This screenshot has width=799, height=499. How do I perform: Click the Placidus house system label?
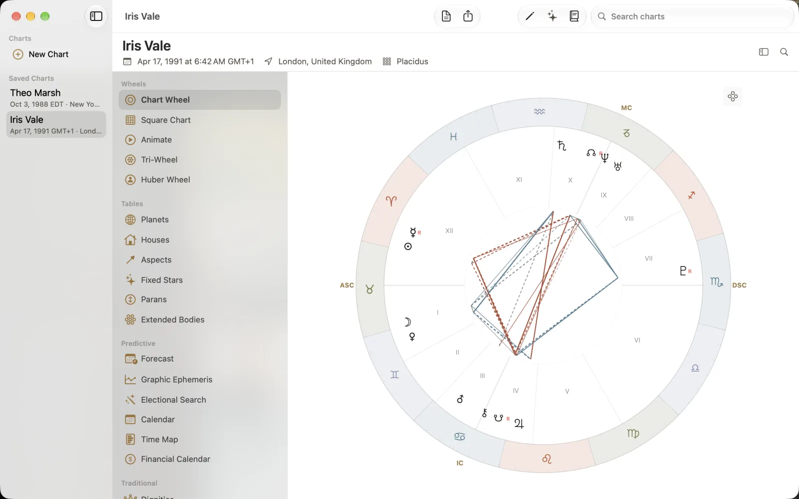(x=412, y=61)
